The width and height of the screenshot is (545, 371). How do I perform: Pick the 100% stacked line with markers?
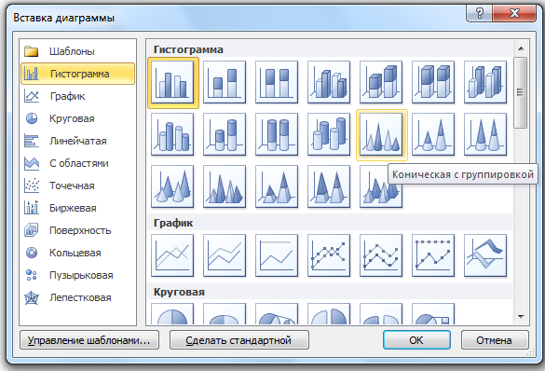click(x=433, y=255)
